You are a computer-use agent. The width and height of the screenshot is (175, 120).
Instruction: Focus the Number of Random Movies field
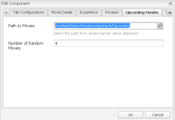(x=108, y=43)
